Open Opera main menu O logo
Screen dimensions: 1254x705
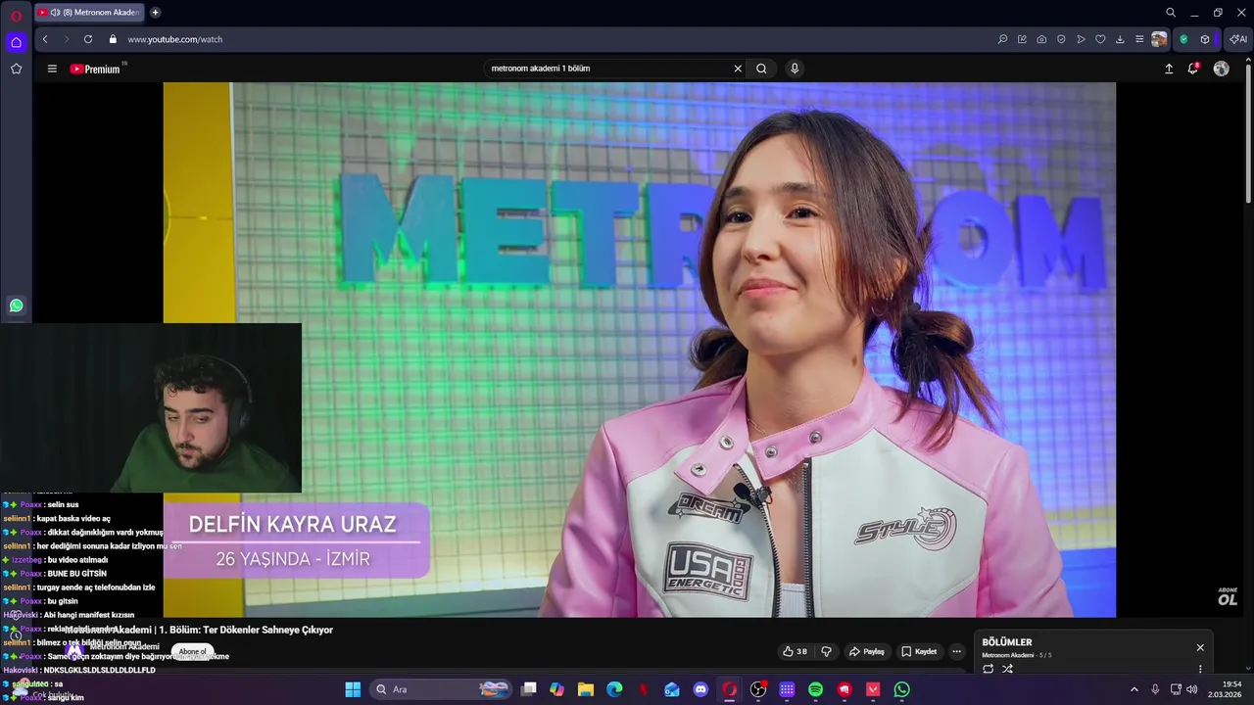(x=16, y=16)
